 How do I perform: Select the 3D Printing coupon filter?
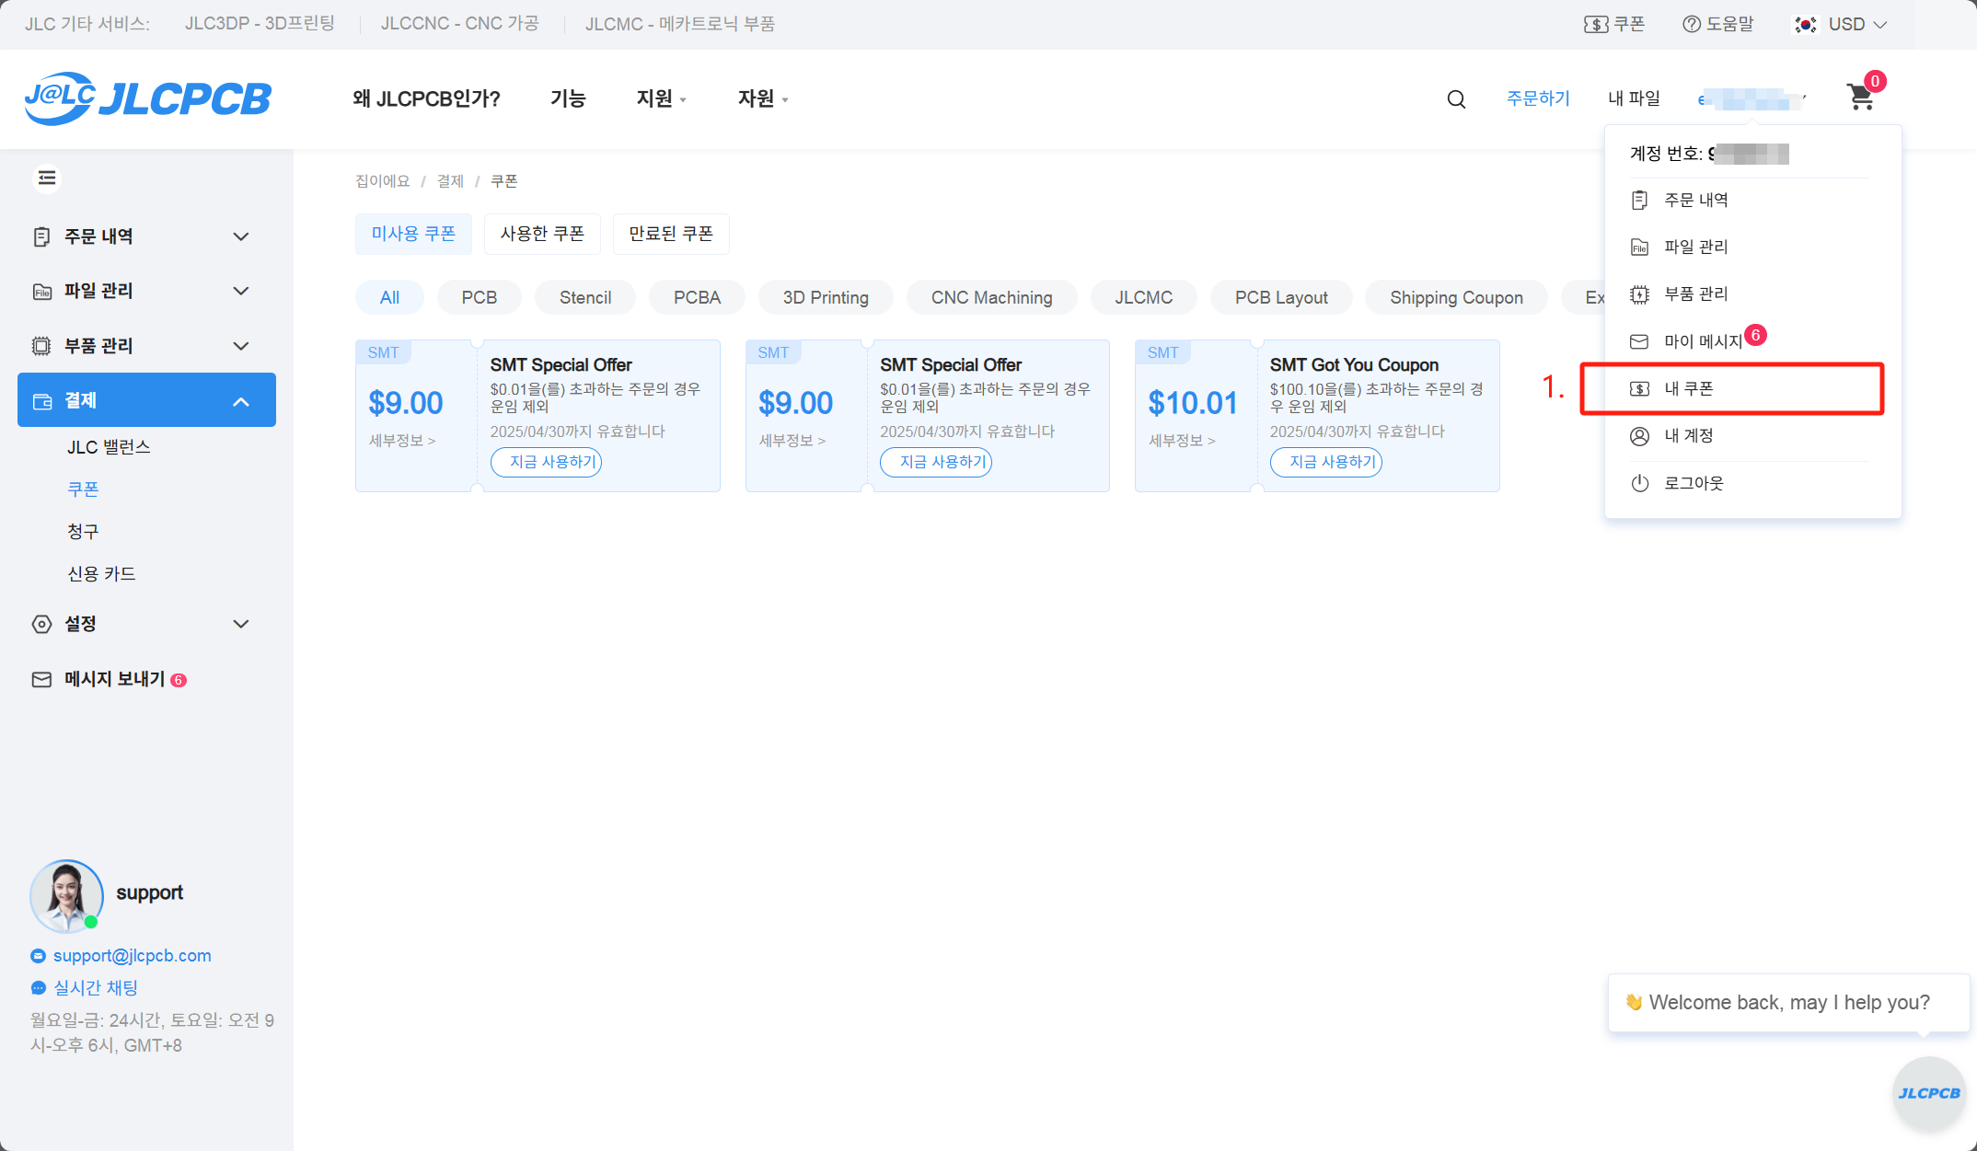click(826, 297)
